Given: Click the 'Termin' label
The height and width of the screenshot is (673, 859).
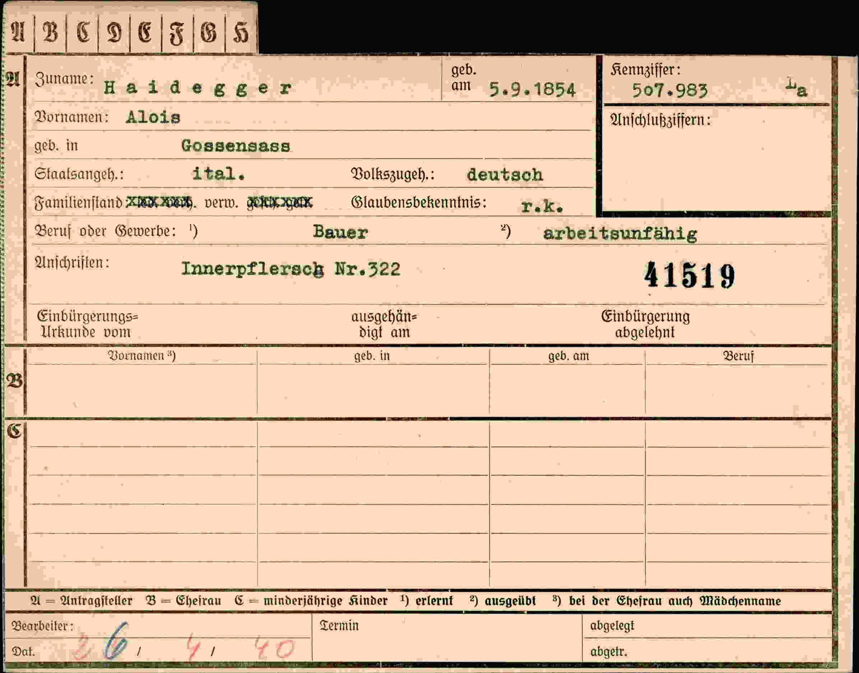Looking at the screenshot, I should click(339, 626).
